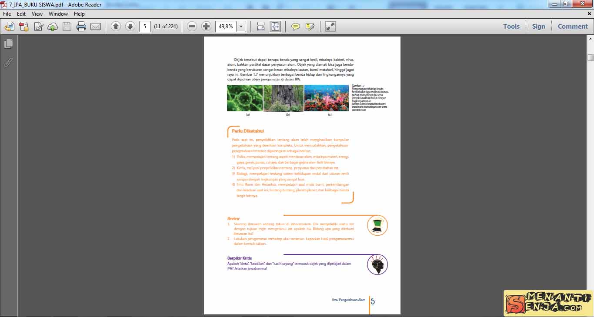Click the 49,8% zoom value field
The height and width of the screenshot is (317, 594).
(226, 27)
